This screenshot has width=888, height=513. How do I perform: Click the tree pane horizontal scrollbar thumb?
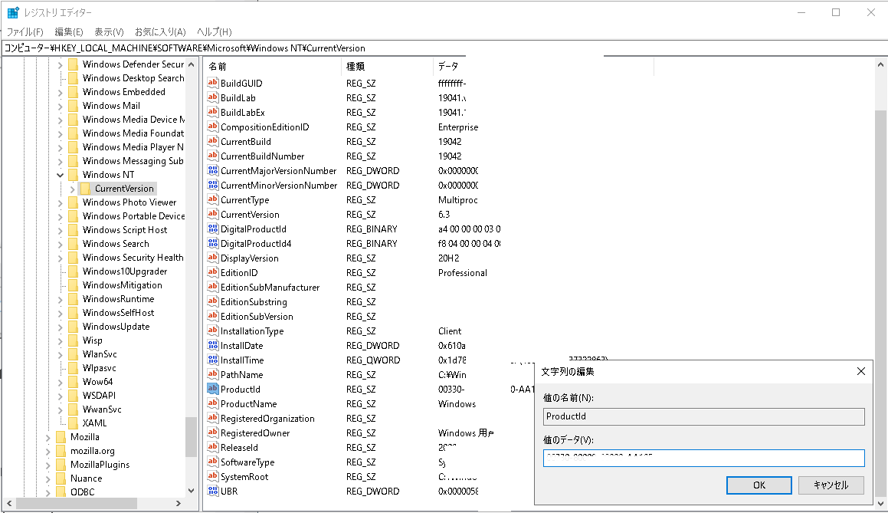tap(77, 503)
